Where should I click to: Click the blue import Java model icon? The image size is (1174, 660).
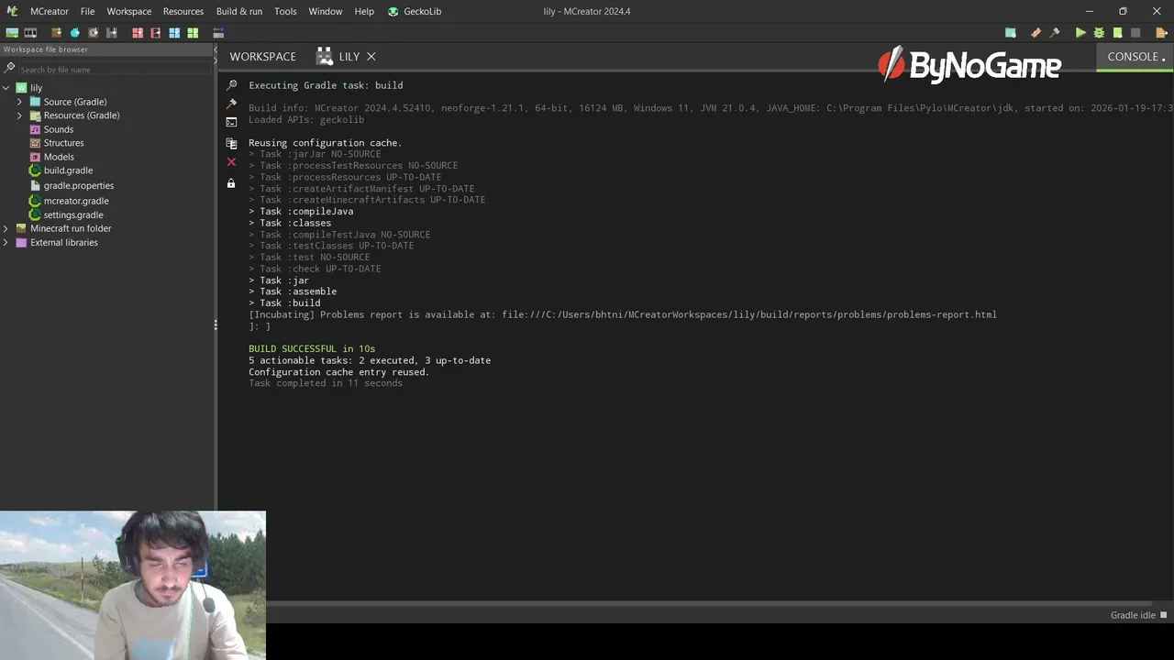(174, 33)
